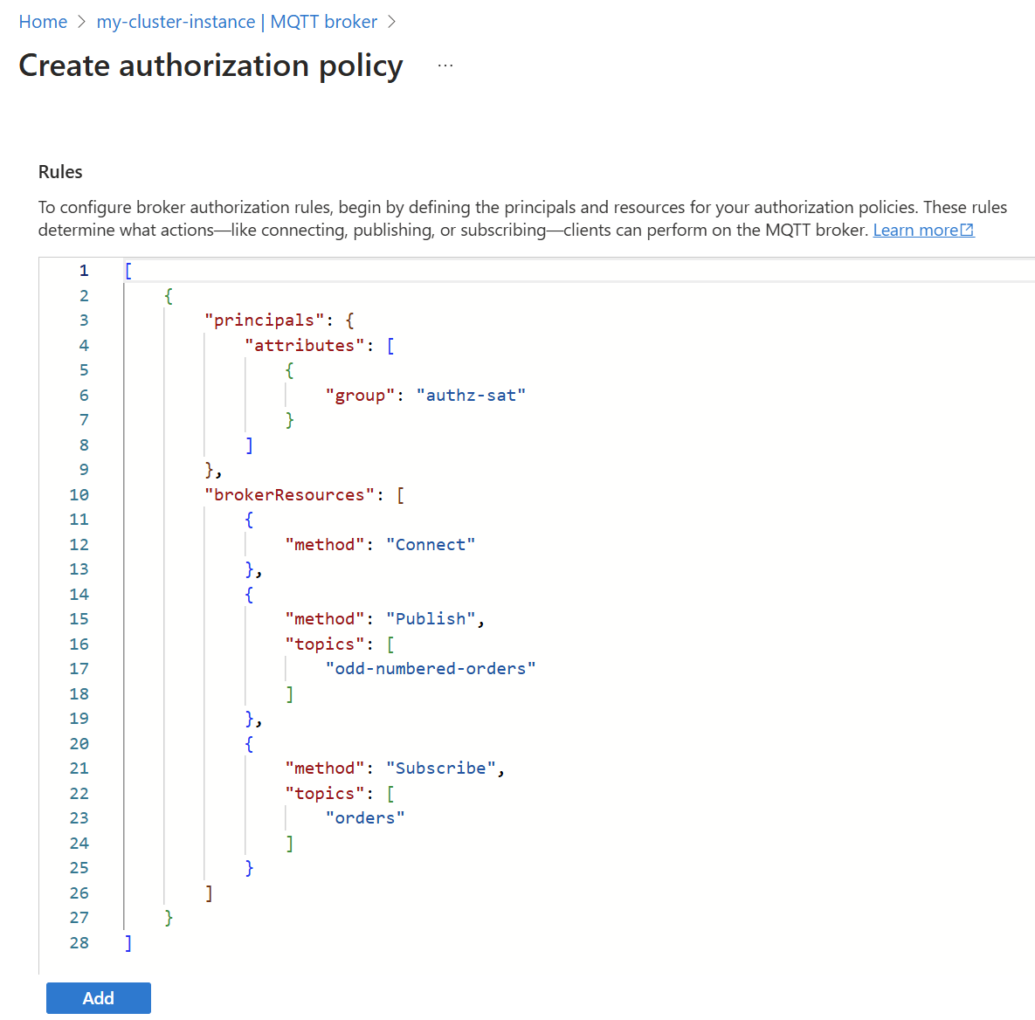
Task: Open the my-cluster-instance MQTT broker breadcrumb
Action: 237,21
